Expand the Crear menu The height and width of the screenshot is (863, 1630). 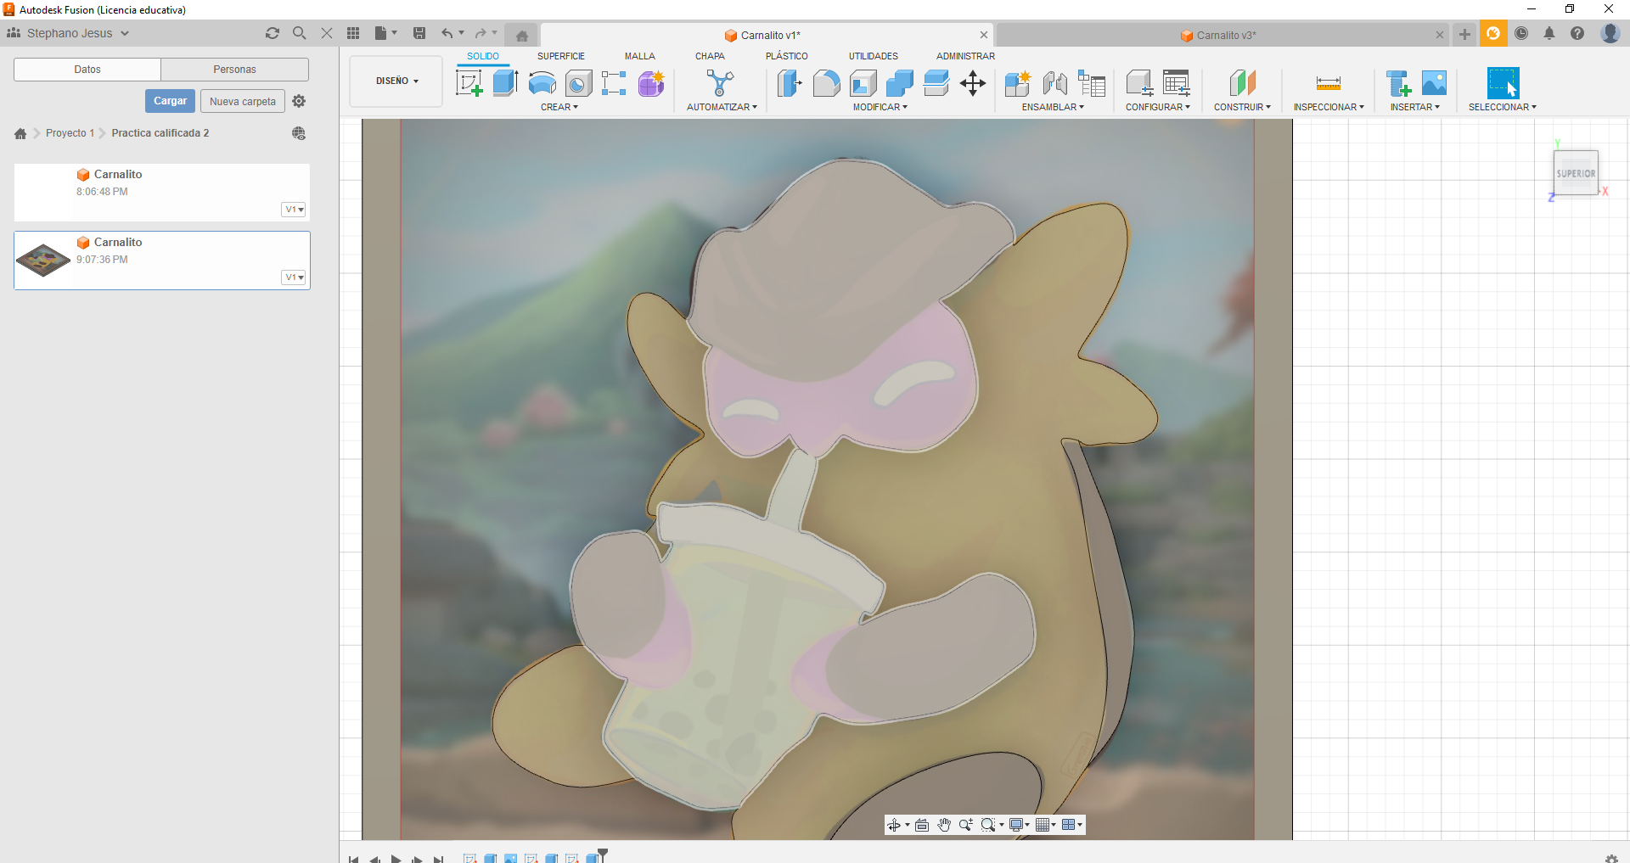pyautogui.click(x=559, y=107)
